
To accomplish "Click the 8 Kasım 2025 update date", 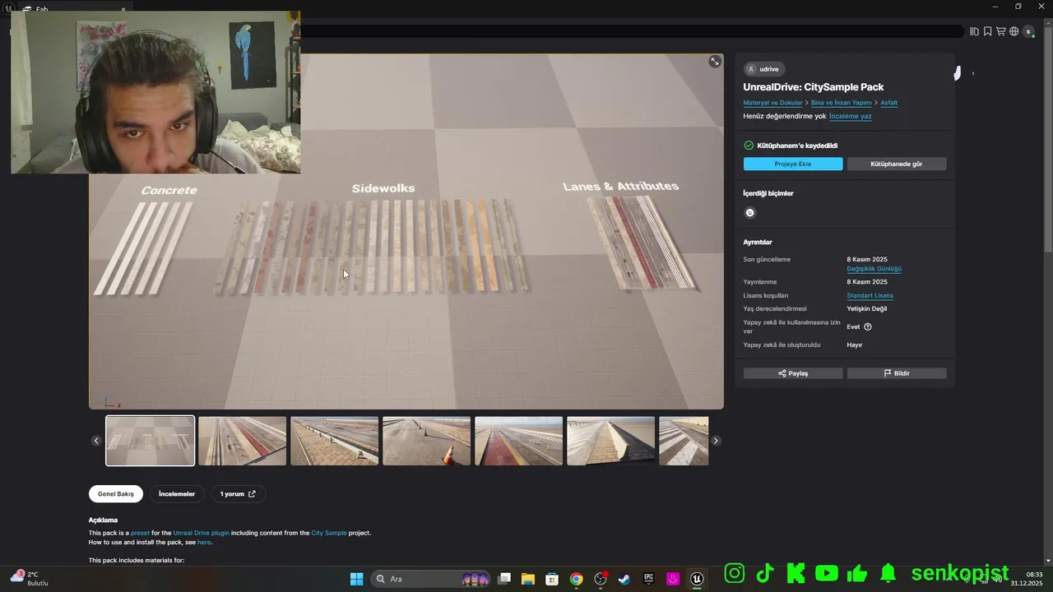I will [867, 259].
